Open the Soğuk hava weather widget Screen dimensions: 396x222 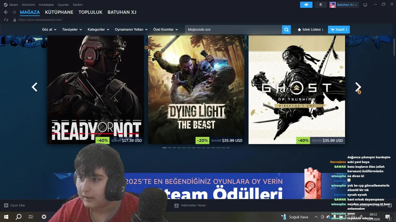pos(295,217)
